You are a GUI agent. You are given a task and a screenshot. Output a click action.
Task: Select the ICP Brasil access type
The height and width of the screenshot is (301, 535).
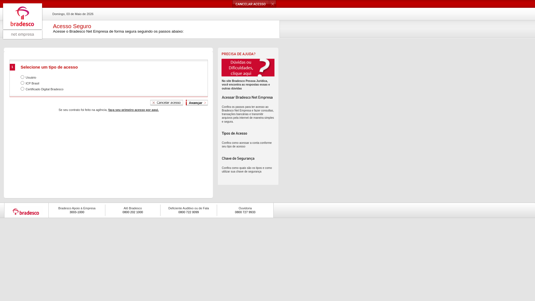(x=22, y=83)
